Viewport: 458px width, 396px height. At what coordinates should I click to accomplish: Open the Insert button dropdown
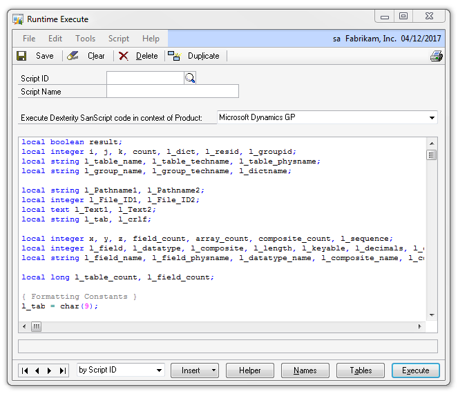click(x=213, y=370)
